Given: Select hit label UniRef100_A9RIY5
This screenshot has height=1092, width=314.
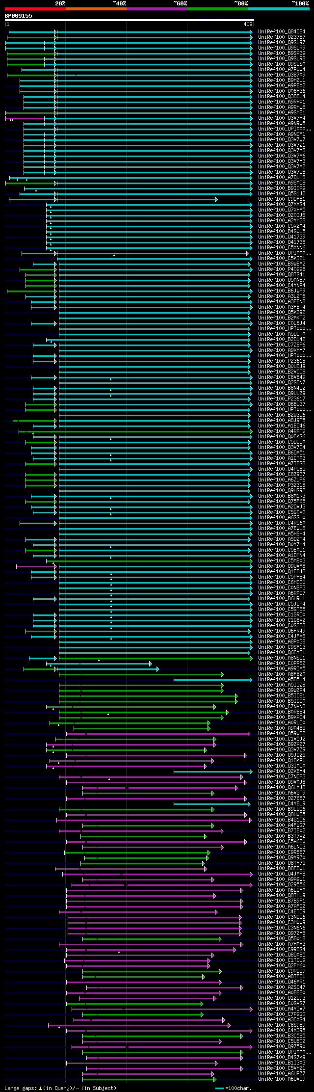Looking at the screenshot, I should (x=282, y=669).
